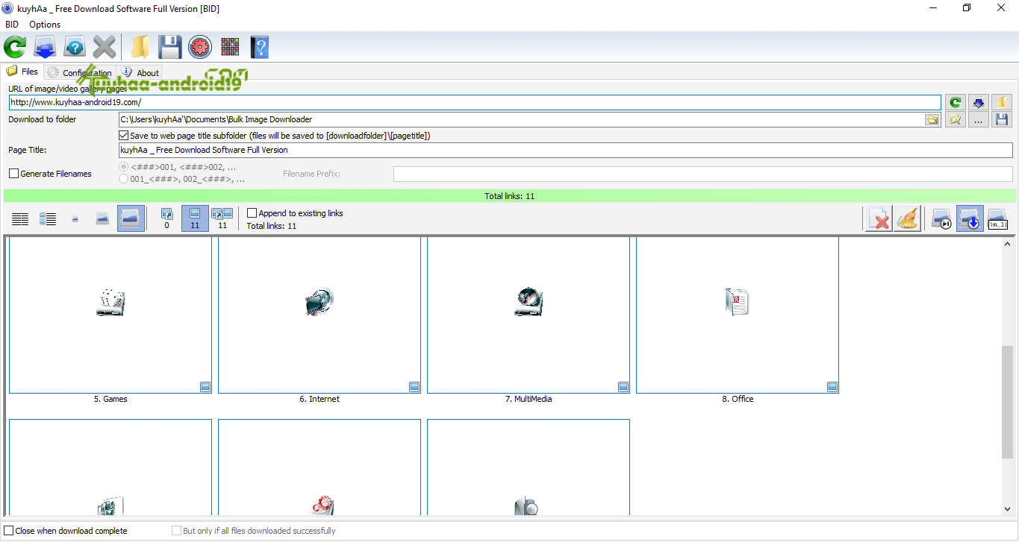Click the green Total links: 11 progress bar

[509, 196]
